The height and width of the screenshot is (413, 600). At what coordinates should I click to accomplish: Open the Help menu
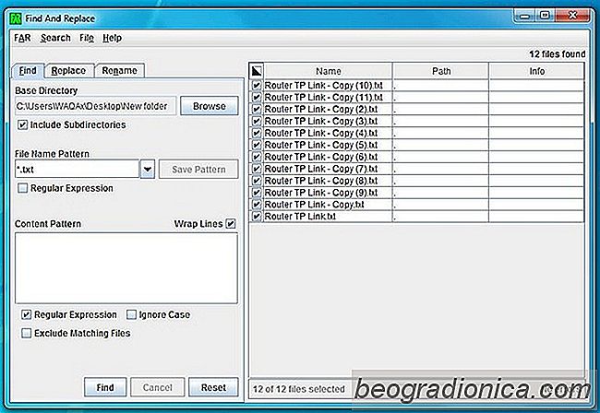click(x=112, y=38)
